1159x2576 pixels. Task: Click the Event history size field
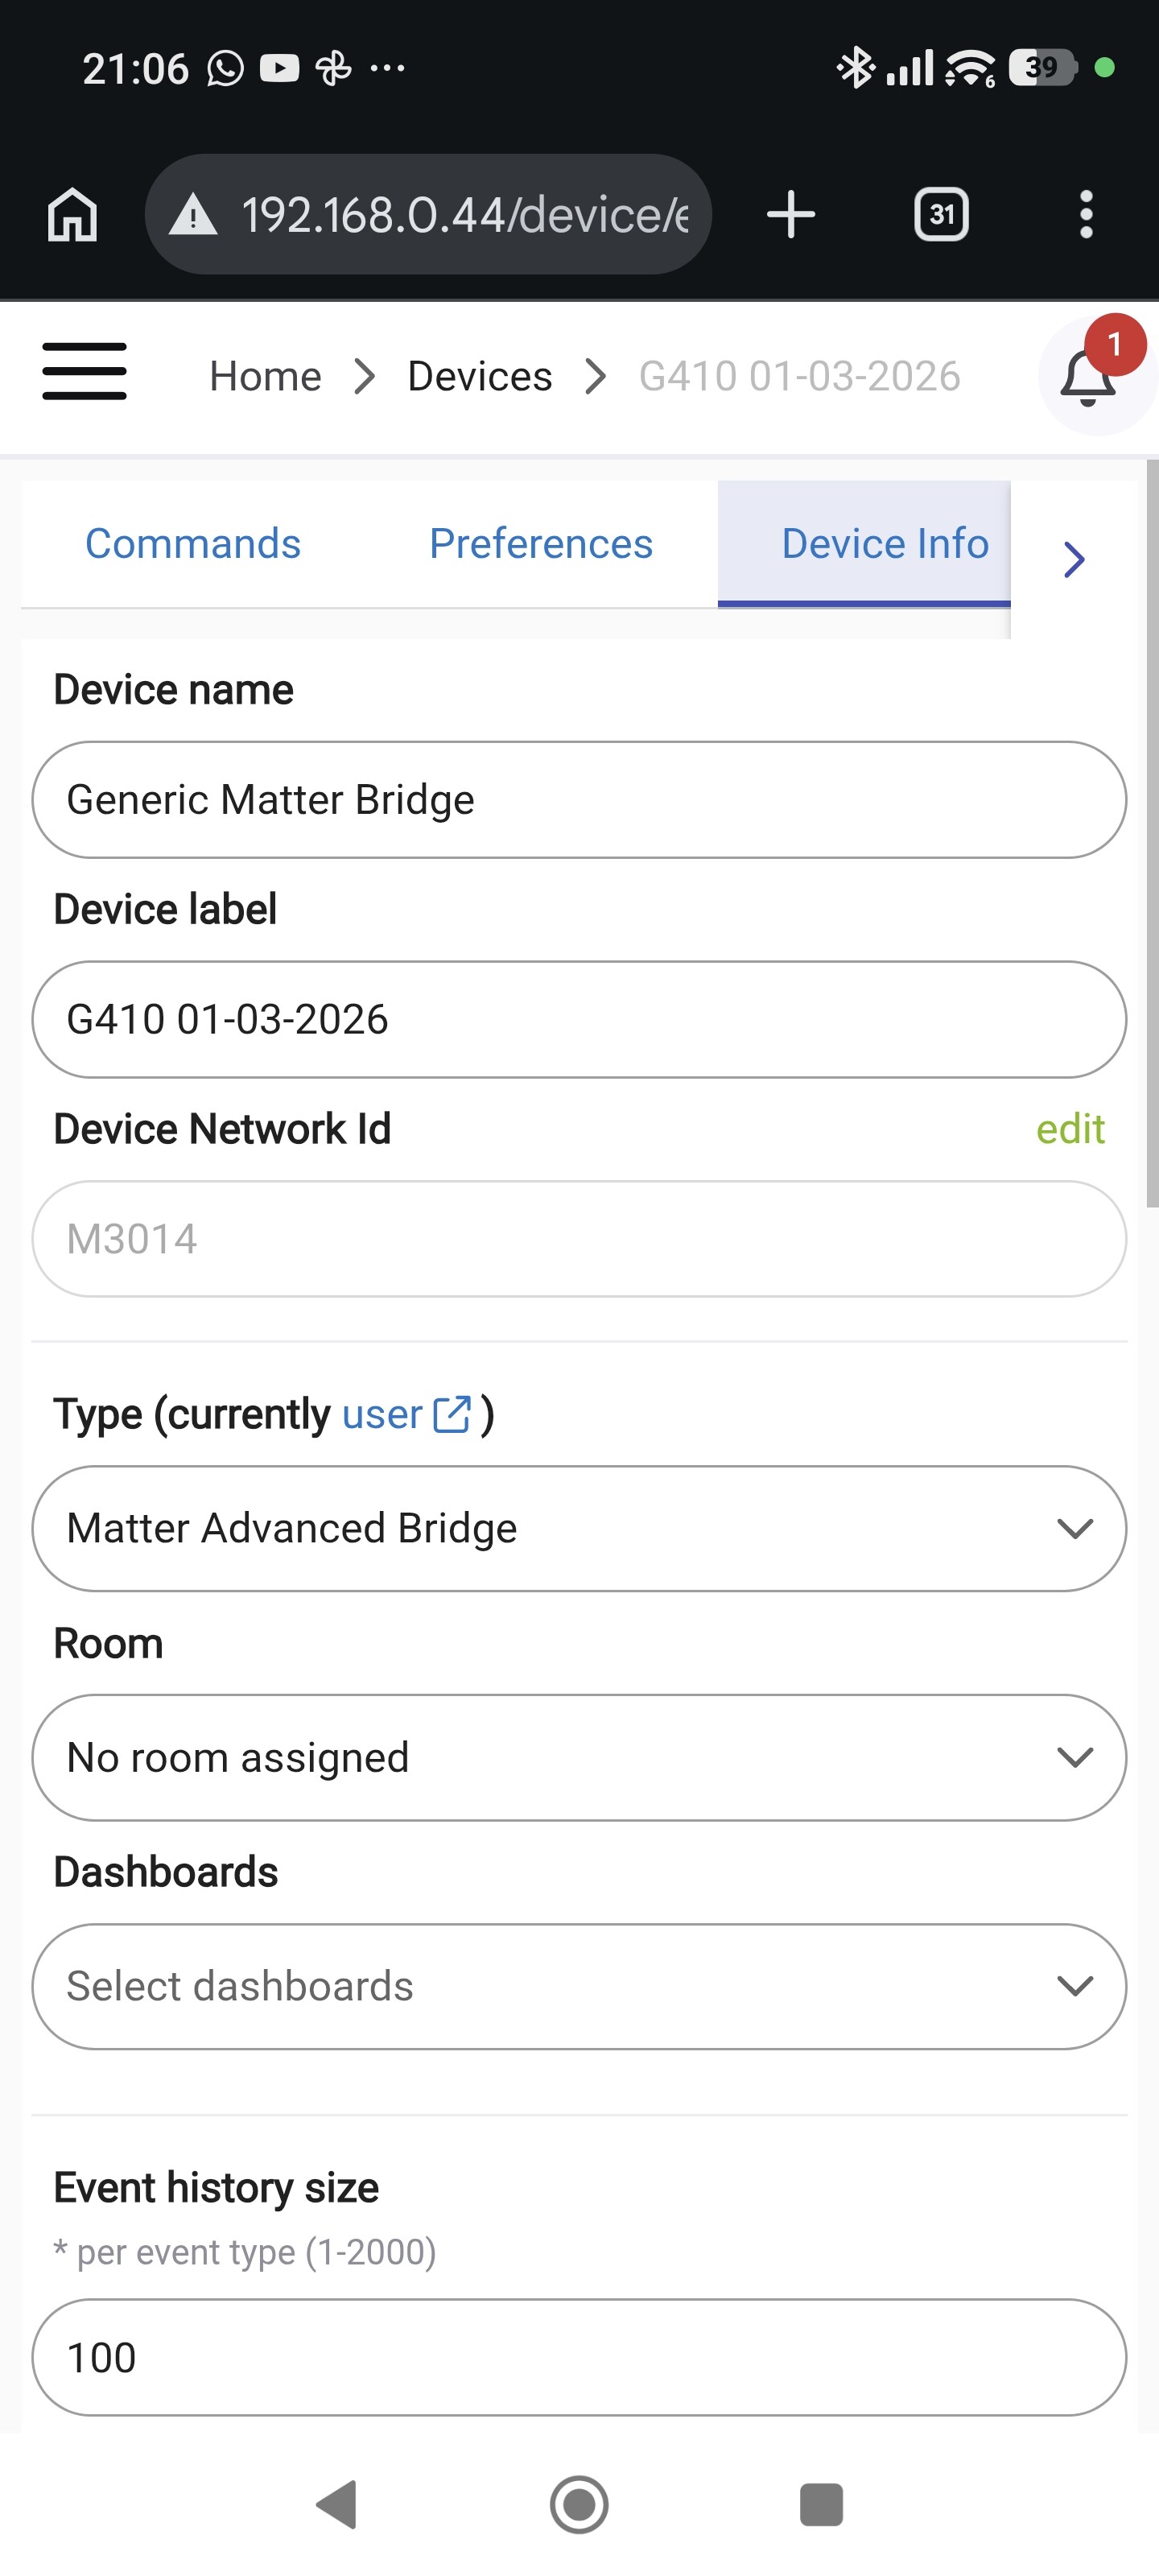(579, 2357)
